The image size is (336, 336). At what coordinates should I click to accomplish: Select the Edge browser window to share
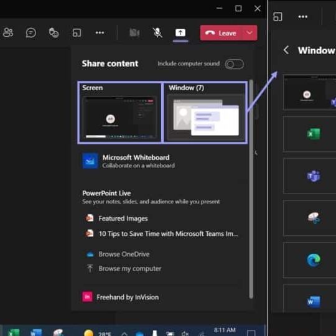click(x=310, y=260)
